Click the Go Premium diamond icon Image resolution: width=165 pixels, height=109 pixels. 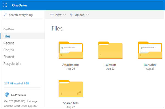(x=7, y=95)
